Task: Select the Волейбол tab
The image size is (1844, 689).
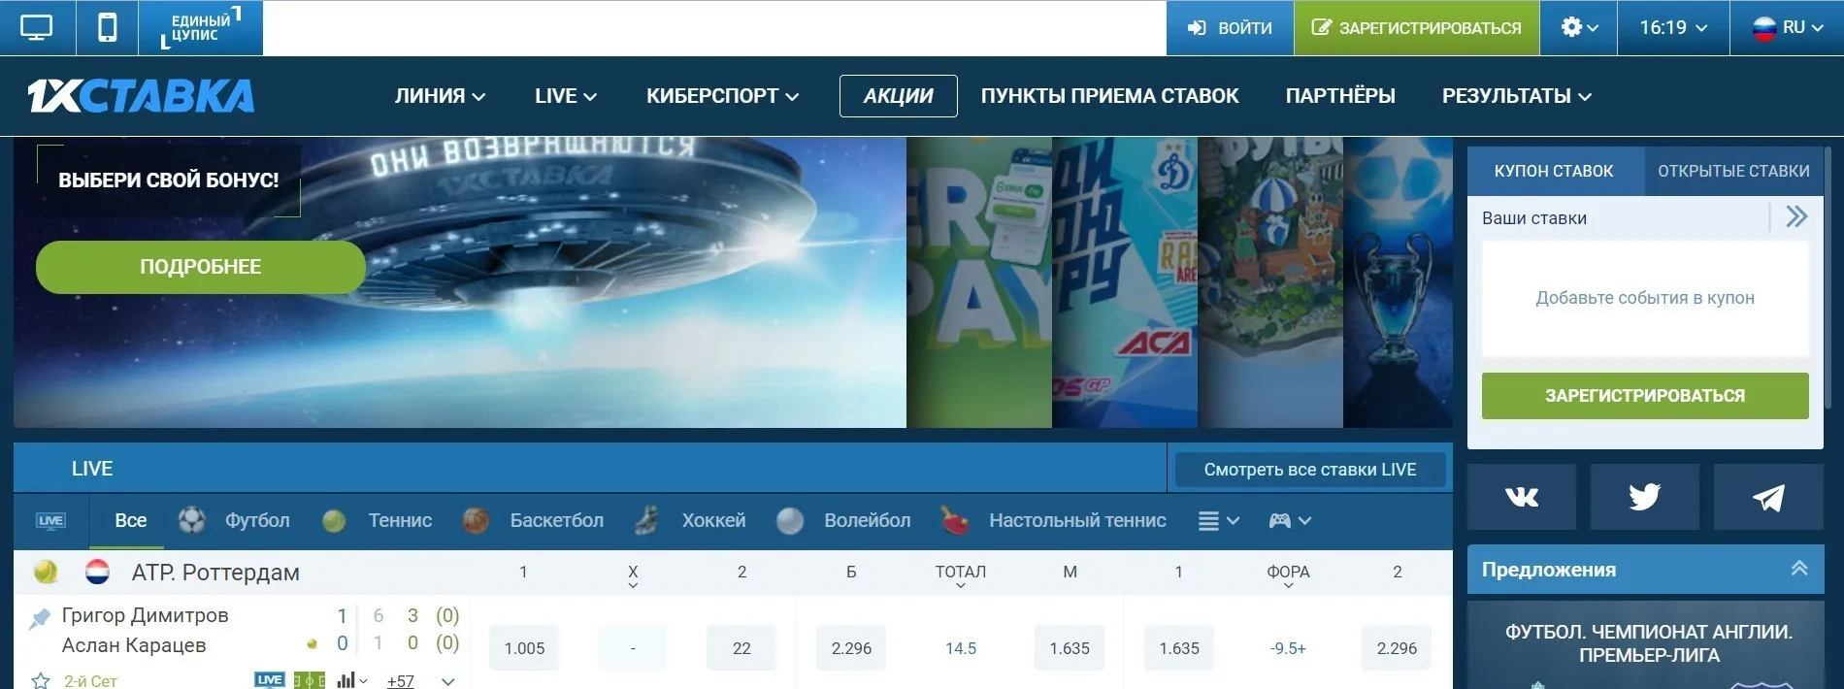Action: click(x=867, y=521)
